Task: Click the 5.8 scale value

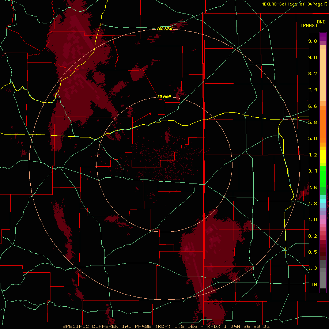Action: click(x=313, y=122)
